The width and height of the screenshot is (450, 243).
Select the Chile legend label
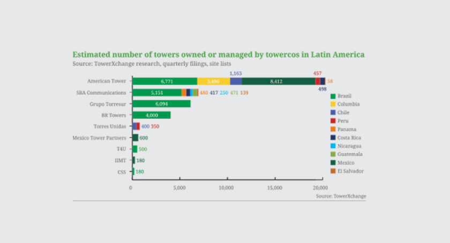tap(343, 112)
